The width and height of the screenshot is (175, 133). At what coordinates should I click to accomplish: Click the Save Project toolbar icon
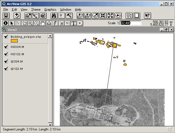(6, 16)
